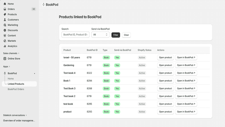The height and width of the screenshot is (127, 225).
Task: Click the Products tag icon
Action: 5,14
